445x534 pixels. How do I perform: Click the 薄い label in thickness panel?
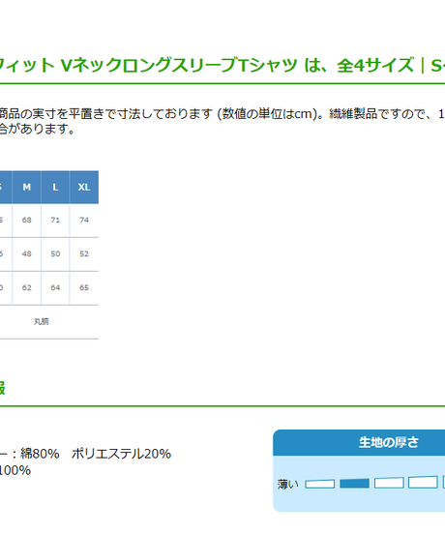[x=288, y=484]
